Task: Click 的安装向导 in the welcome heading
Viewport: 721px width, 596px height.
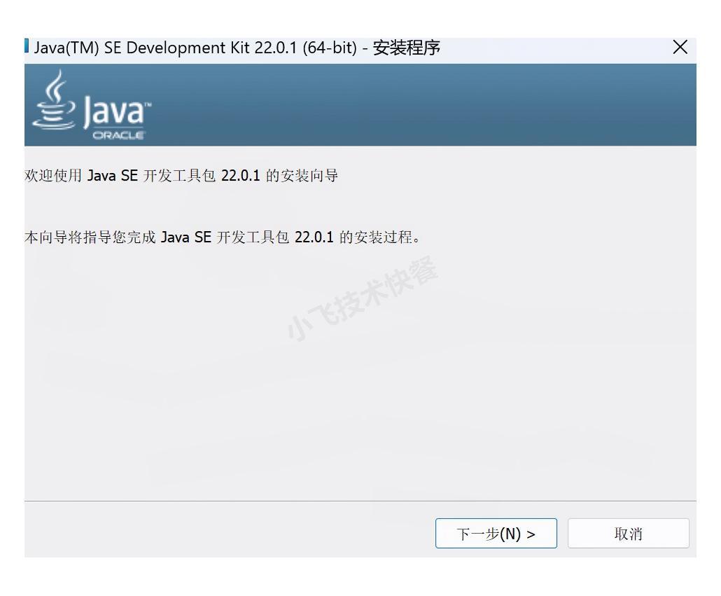Action: (x=302, y=176)
